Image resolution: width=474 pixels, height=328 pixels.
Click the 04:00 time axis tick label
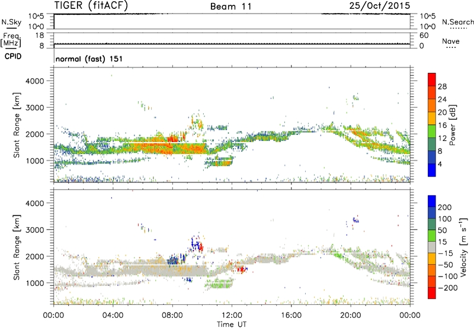113,316
